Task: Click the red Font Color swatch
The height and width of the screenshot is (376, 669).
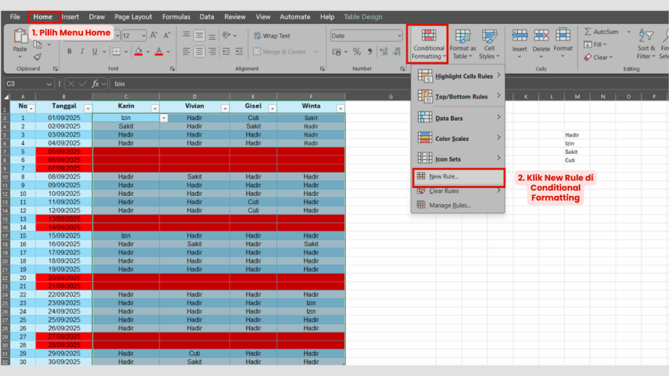Action: click(x=159, y=52)
